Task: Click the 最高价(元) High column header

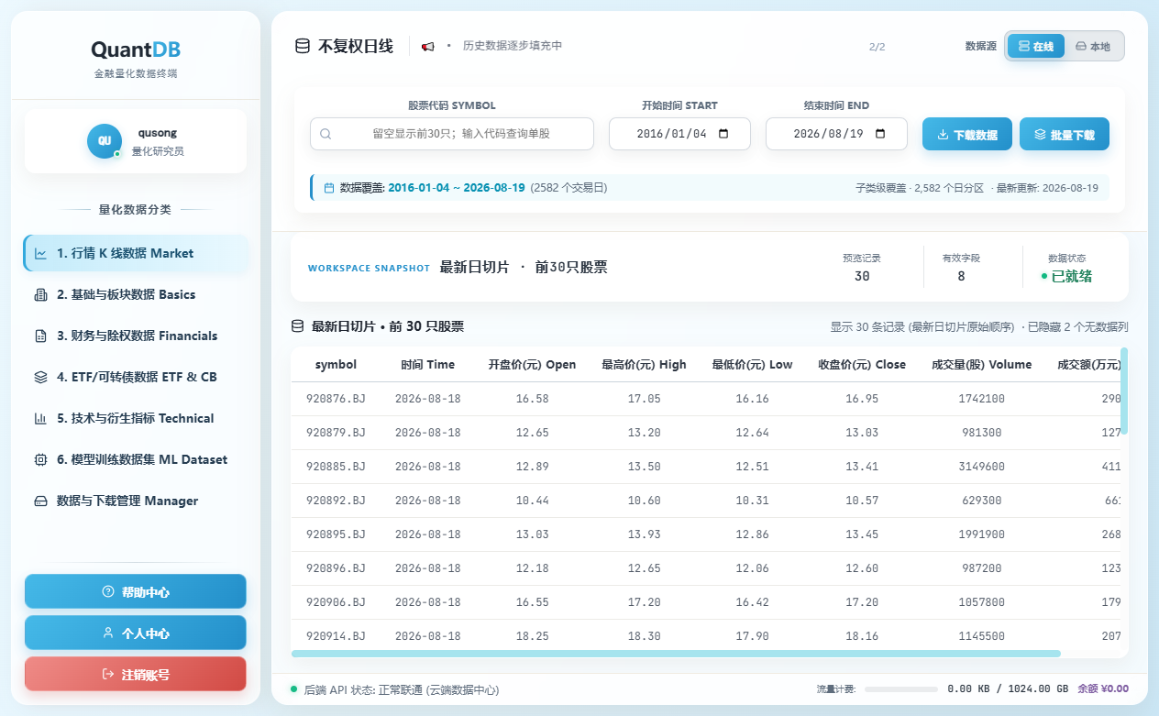Action: point(644,365)
